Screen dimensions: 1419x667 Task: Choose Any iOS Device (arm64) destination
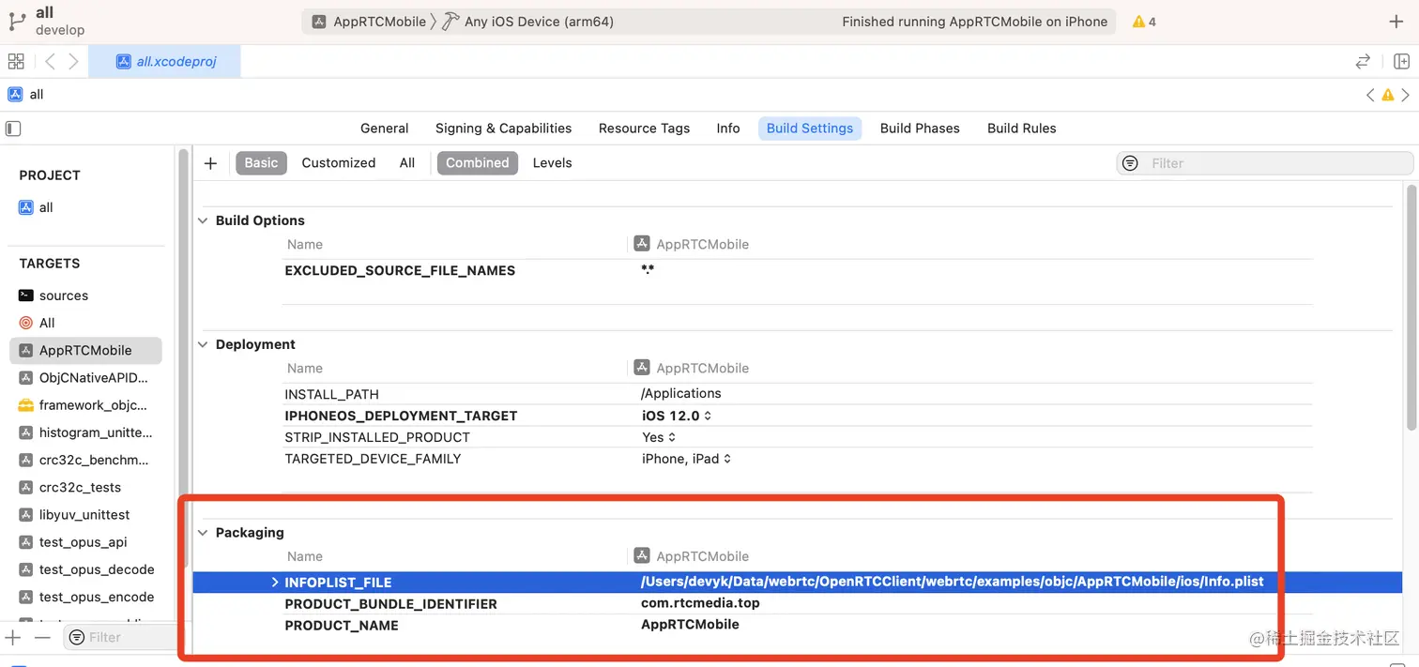tap(538, 22)
